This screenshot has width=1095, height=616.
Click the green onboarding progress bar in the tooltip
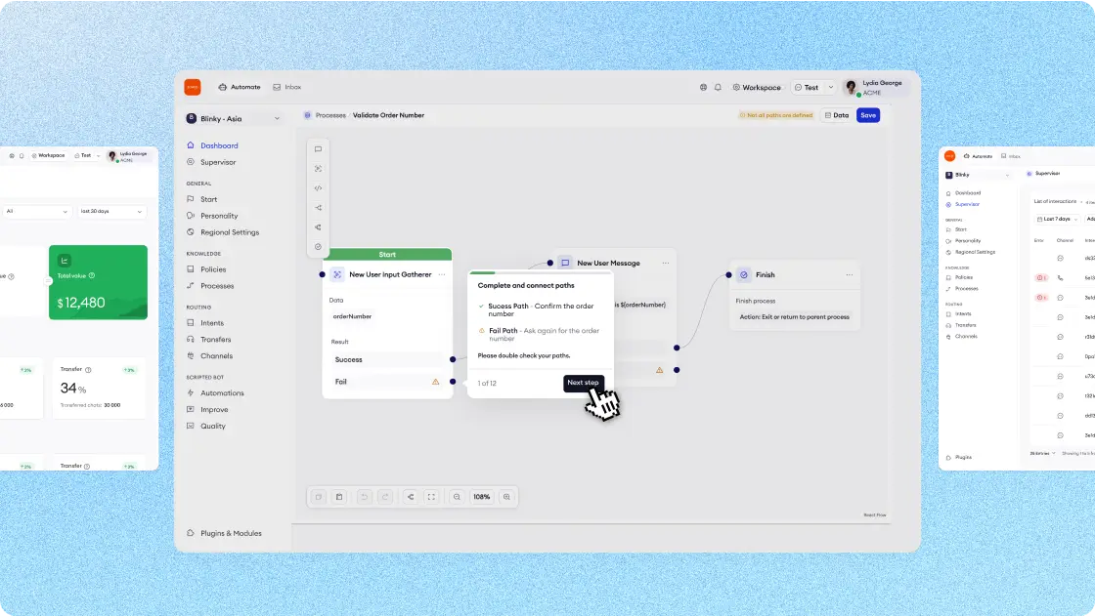(x=483, y=272)
